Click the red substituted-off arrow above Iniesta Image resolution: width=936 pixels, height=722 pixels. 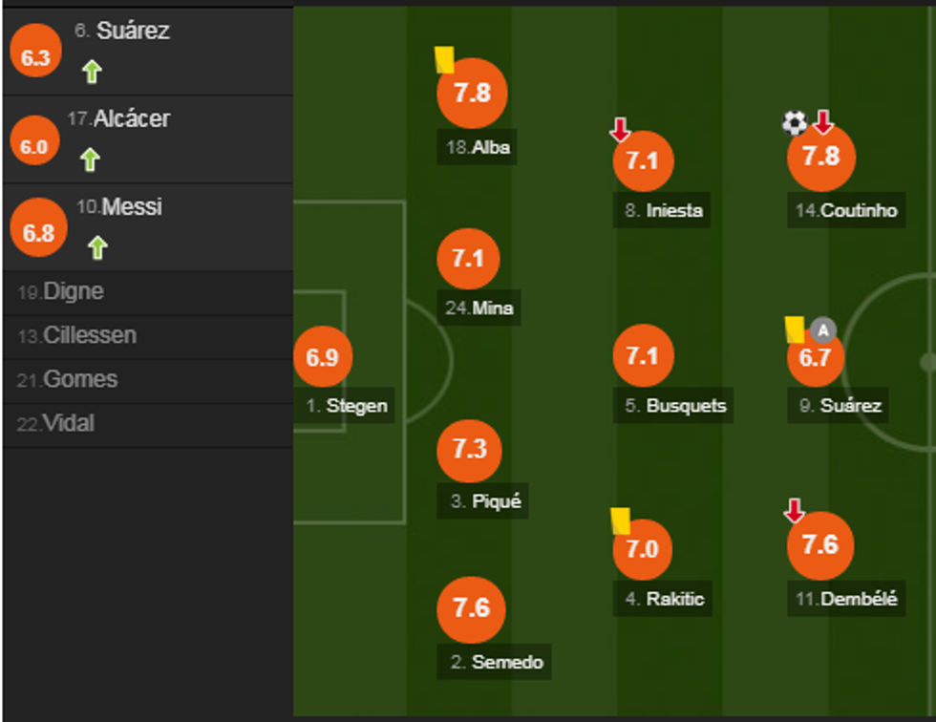(x=621, y=129)
